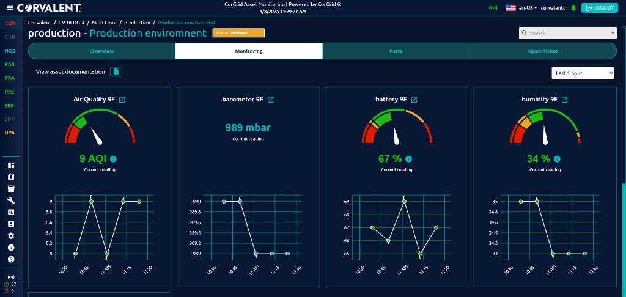Click the battery gauge dial
Image resolution: width=626 pixels, height=297 pixels.
397,127
